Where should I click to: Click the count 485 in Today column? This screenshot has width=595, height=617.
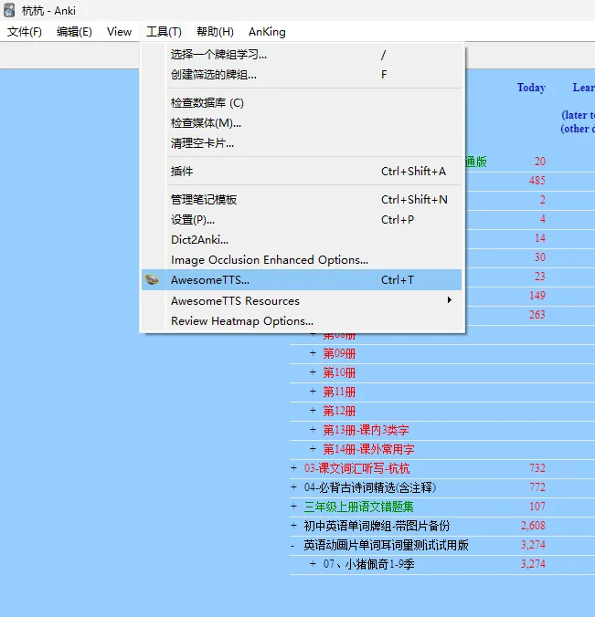(x=537, y=180)
